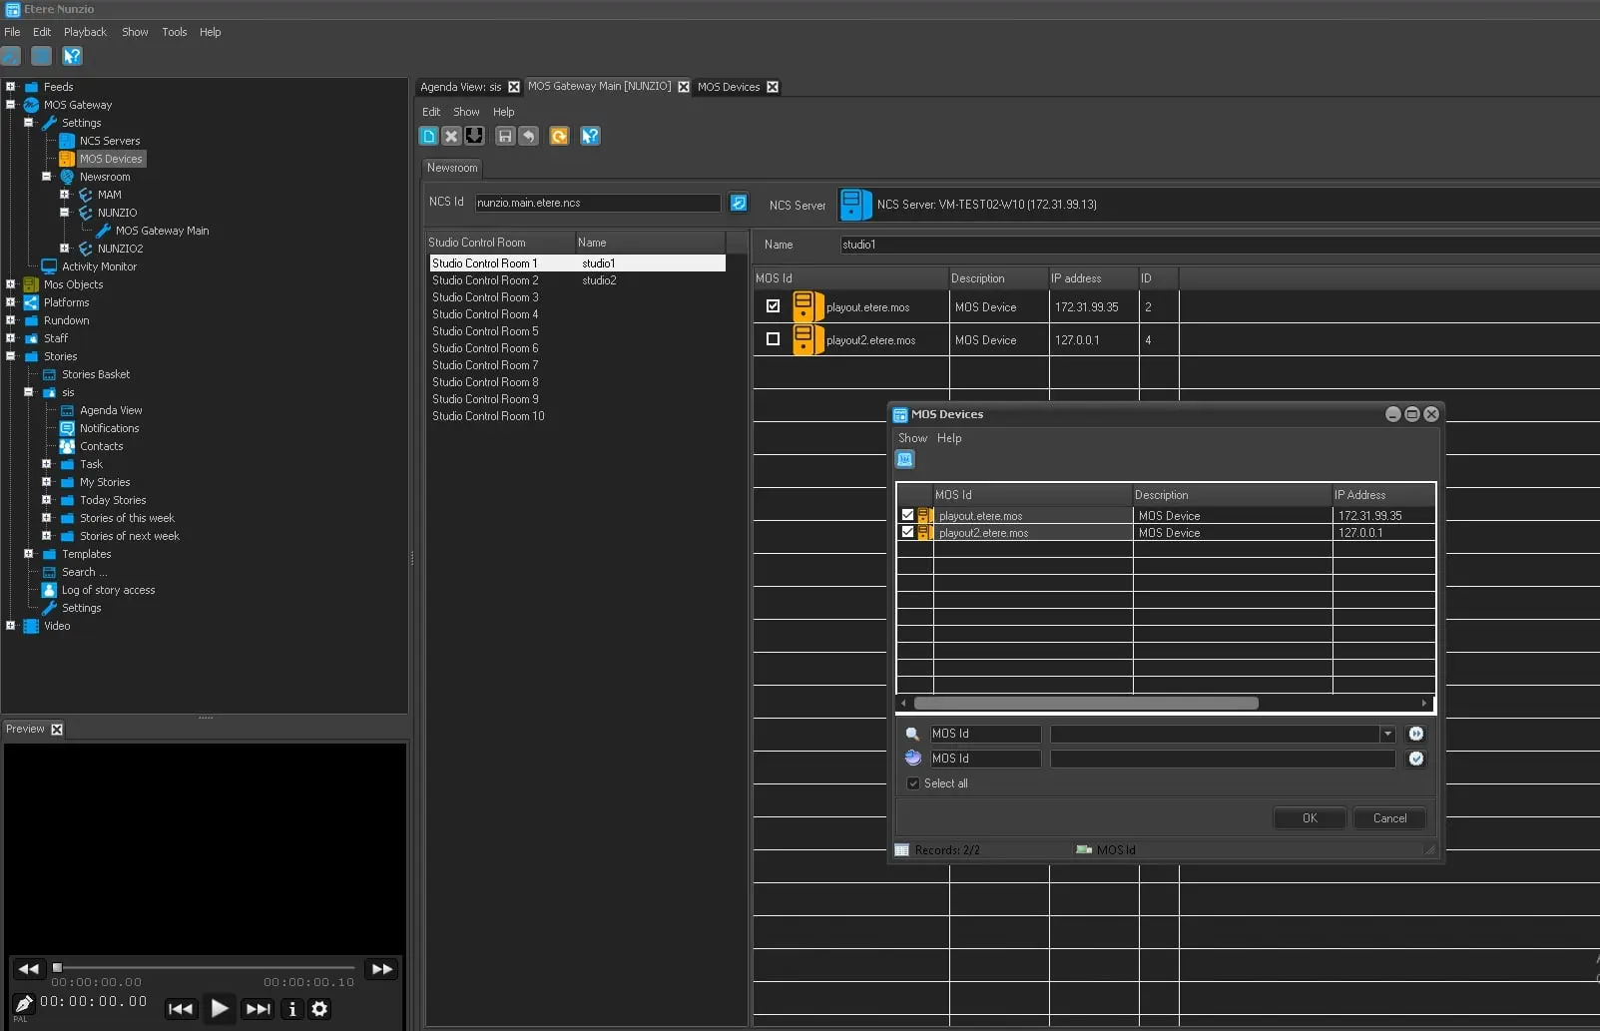Click the Undo arrow toolbar icon
Screen dimensions: 1600x1031
(x=529, y=136)
